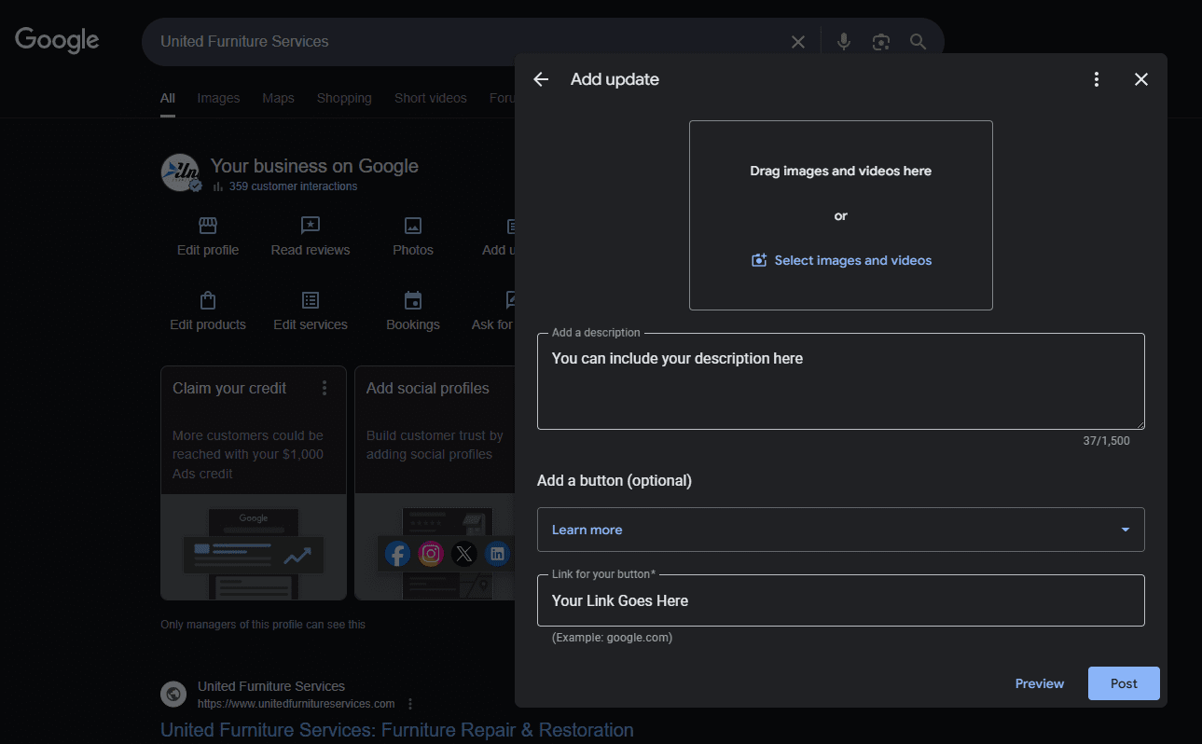Image resolution: width=1202 pixels, height=744 pixels.
Task: Click the Your business on Google heading
Action: (314, 166)
